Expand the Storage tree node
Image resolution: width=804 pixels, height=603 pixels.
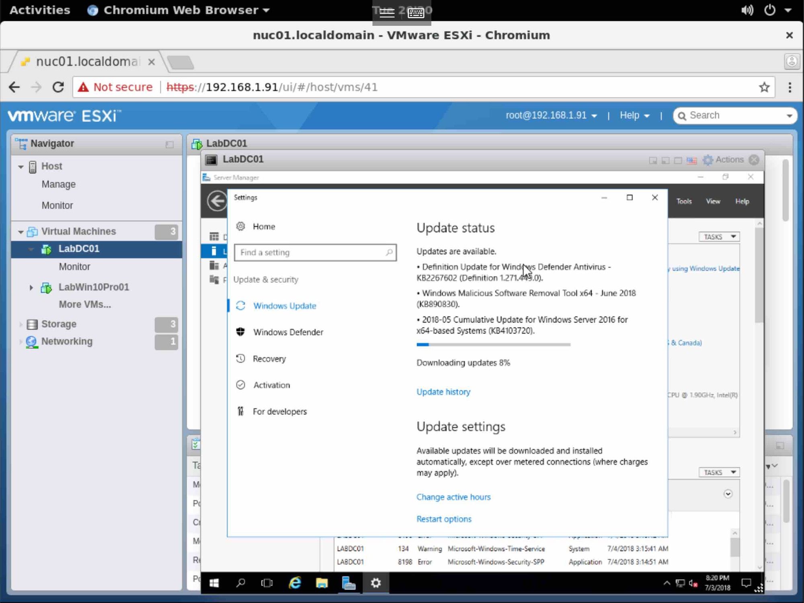coord(21,324)
